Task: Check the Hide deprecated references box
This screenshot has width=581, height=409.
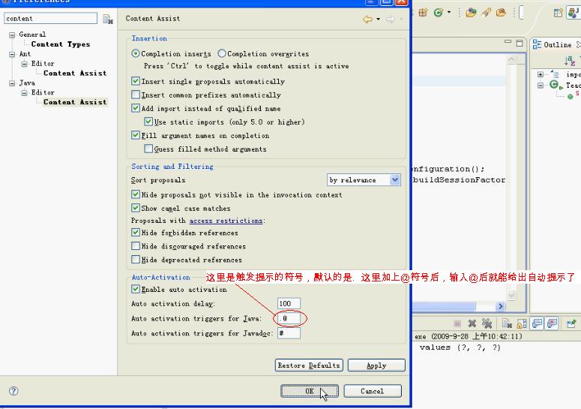Action: [136, 260]
